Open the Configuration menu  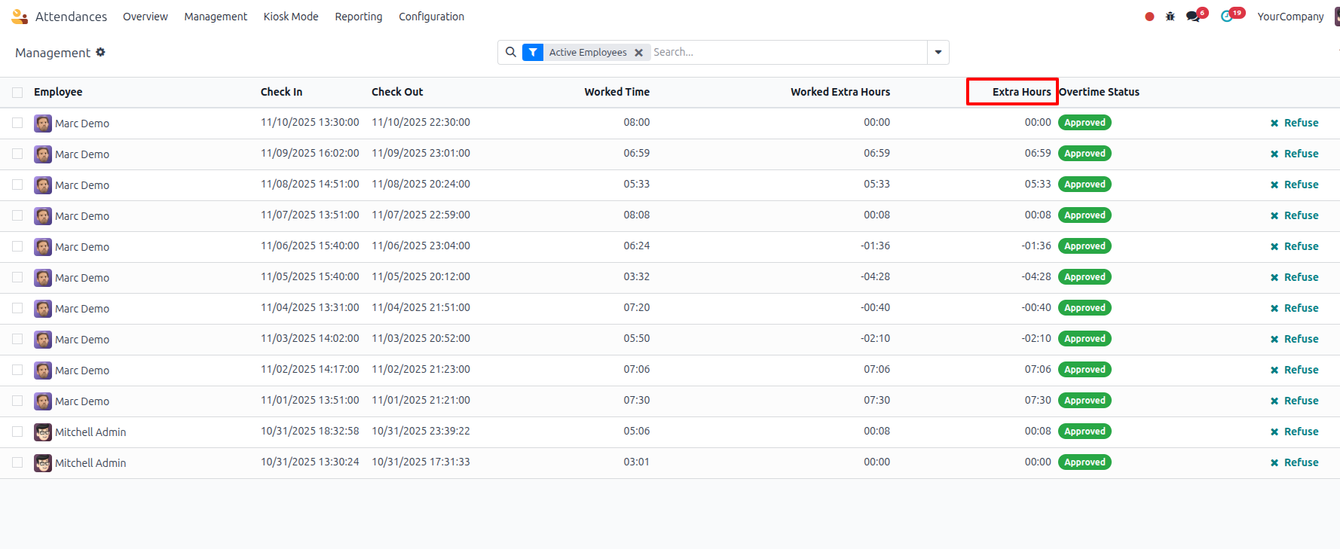point(431,17)
